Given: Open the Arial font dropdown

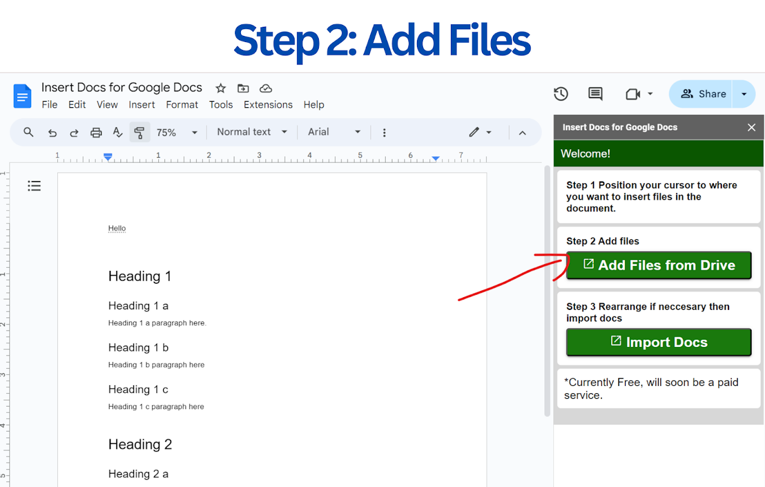Looking at the screenshot, I should click(334, 132).
